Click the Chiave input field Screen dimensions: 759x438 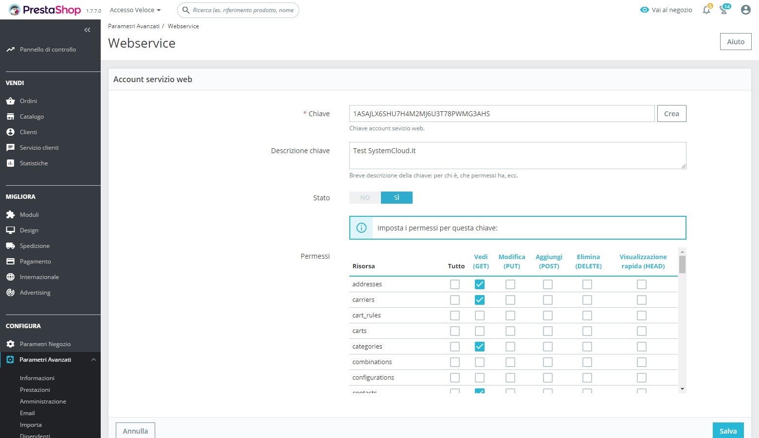tap(502, 114)
